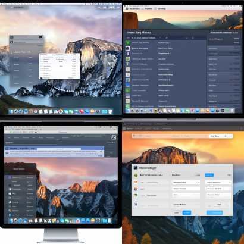Open Calendar icon in the iMac dock

click(30, 220)
